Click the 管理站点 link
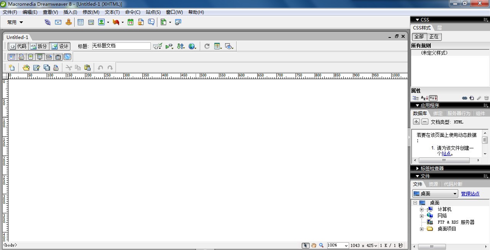The image size is (490, 250). click(470, 194)
